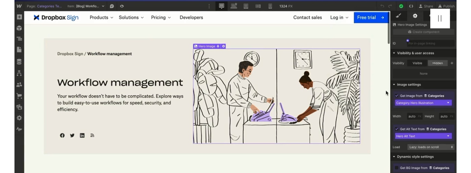
Task: Switch to the Style brush tab
Action: (x=398, y=16)
